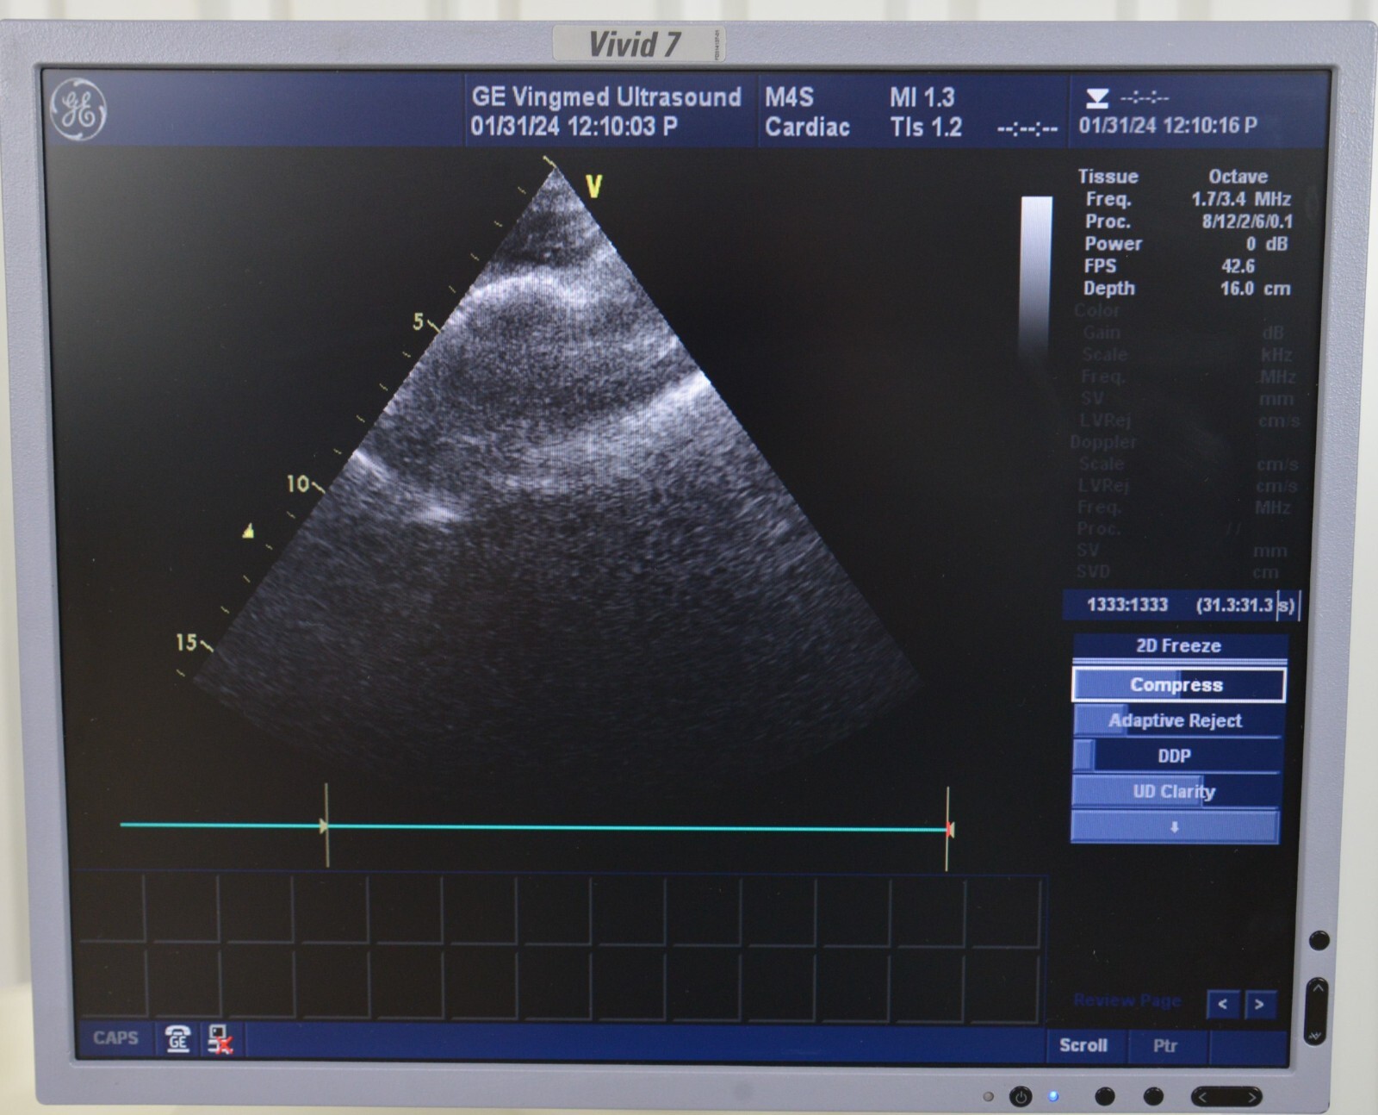
Task: Select the 2D Freeze menu header
Action: point(1178,645)
